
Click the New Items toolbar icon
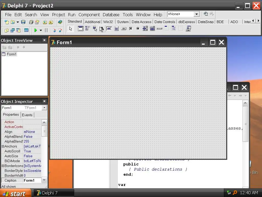[x=6, y=22]
